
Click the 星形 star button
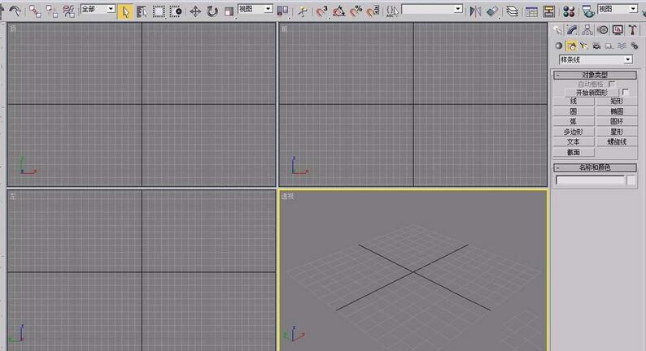617,132
